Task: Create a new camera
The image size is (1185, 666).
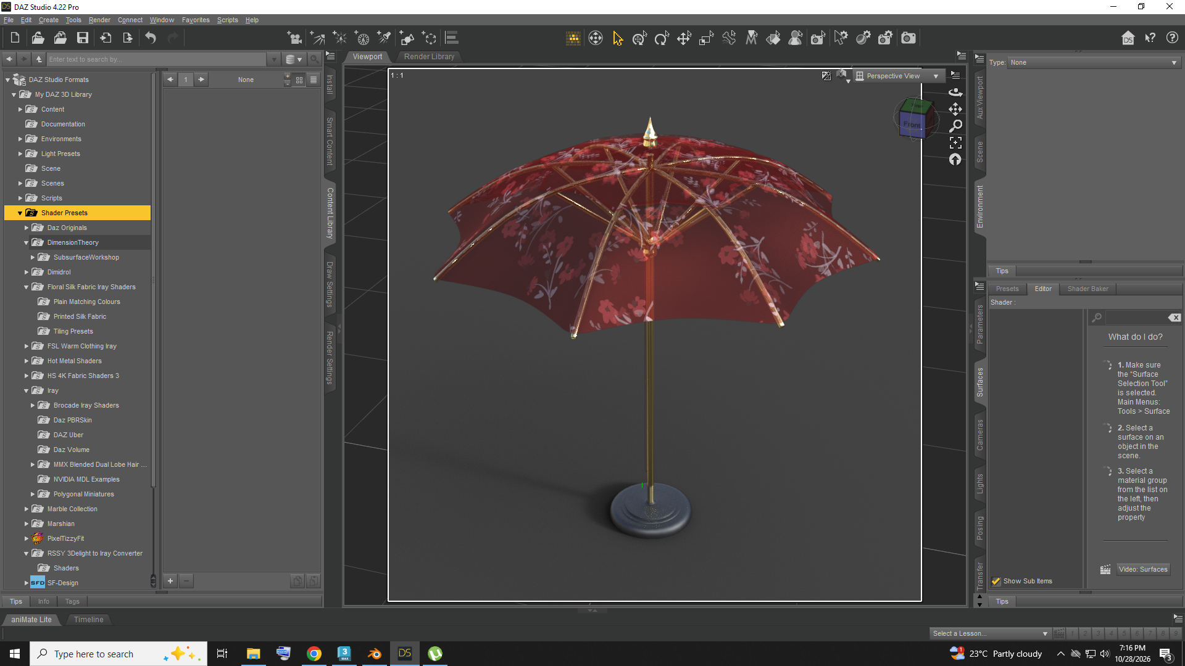Action: 294,38
